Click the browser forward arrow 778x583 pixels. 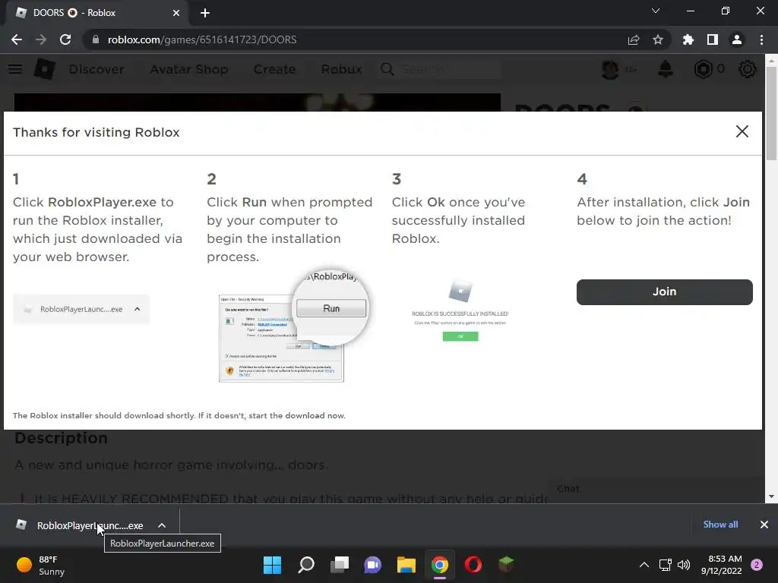(41, 39)
